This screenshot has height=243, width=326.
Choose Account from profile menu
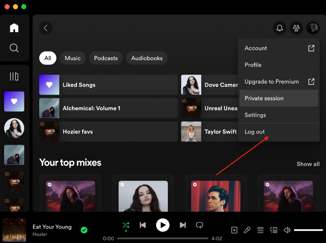click(x=279, y=48)
